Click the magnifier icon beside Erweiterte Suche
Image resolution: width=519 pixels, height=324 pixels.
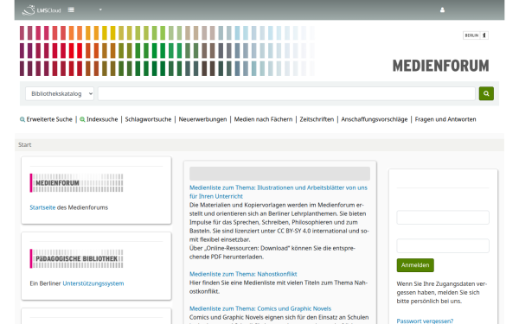[x=22, y=119]
